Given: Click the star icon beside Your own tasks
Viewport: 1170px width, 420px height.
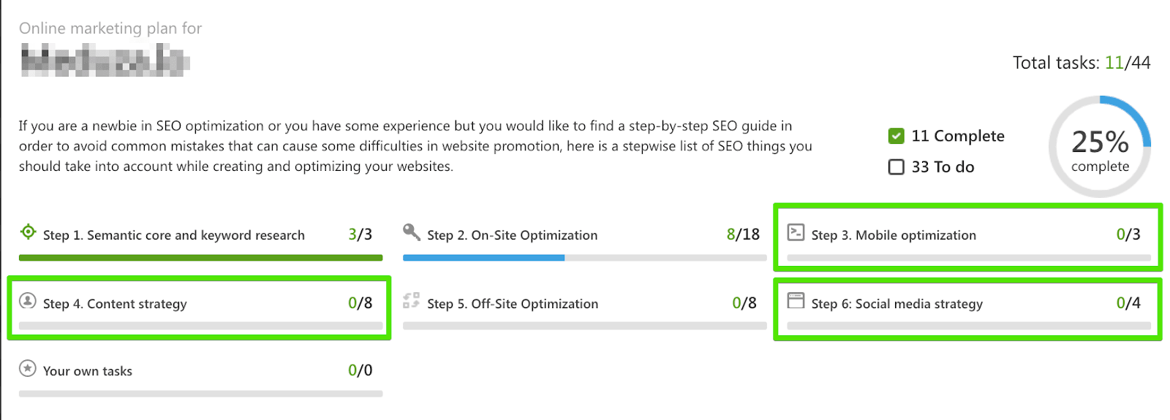Looking at the screenshot, I should pyautogui.click(x=28, y=368).
